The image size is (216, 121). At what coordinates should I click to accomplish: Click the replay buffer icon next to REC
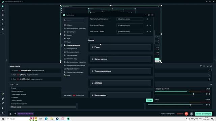coord(191,114)
